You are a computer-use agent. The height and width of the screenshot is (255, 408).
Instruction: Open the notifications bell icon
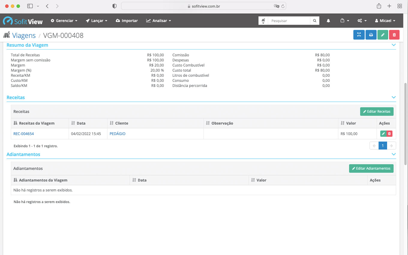(328, 21)
